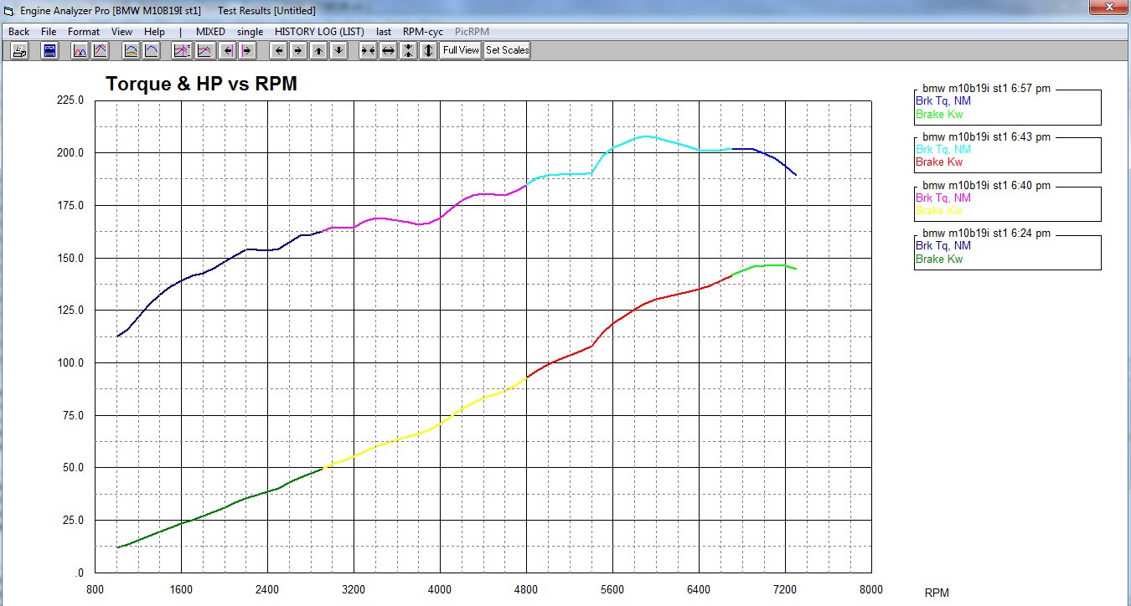Select MIXED in the menu bar

click(210, 31)
